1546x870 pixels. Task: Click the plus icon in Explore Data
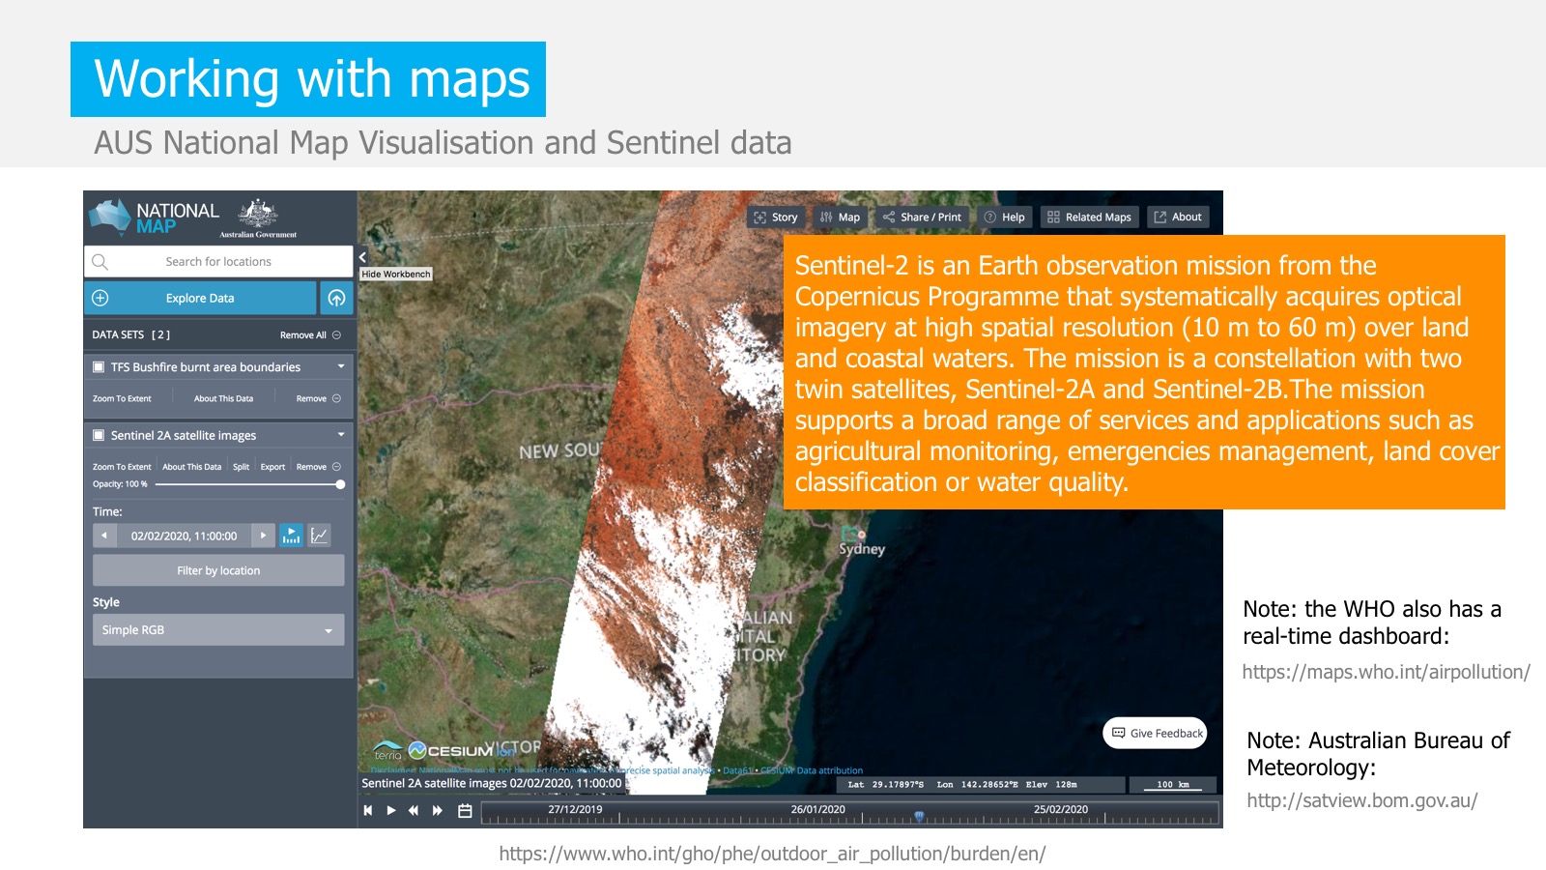100,298
